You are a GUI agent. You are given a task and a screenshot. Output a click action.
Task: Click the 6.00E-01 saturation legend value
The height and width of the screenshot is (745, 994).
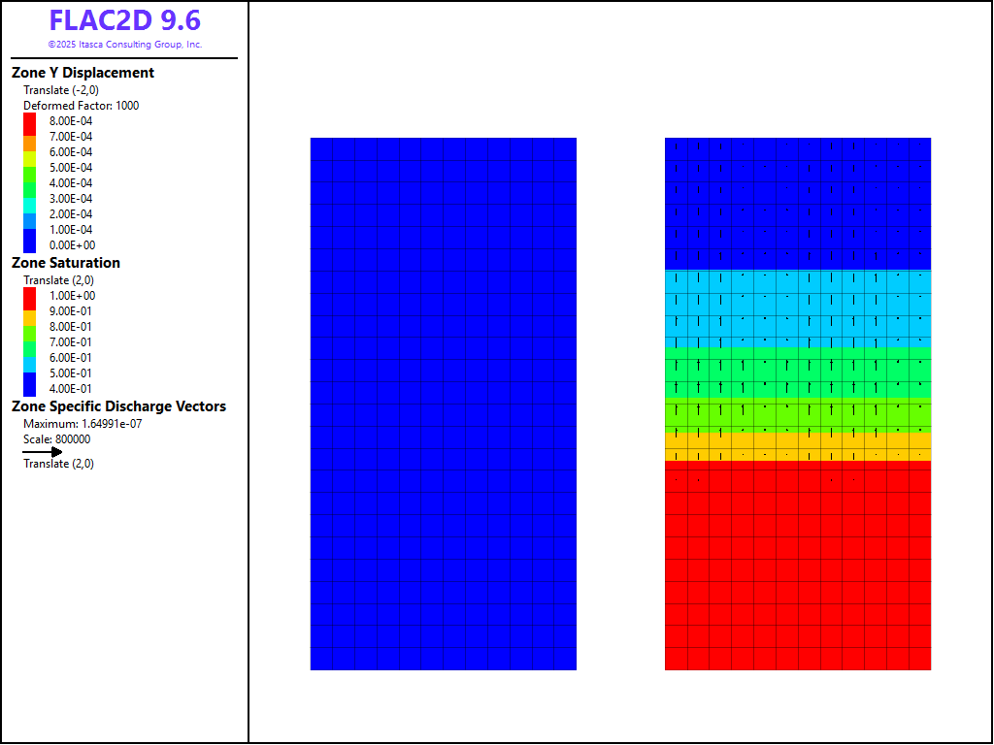point(70,358)
